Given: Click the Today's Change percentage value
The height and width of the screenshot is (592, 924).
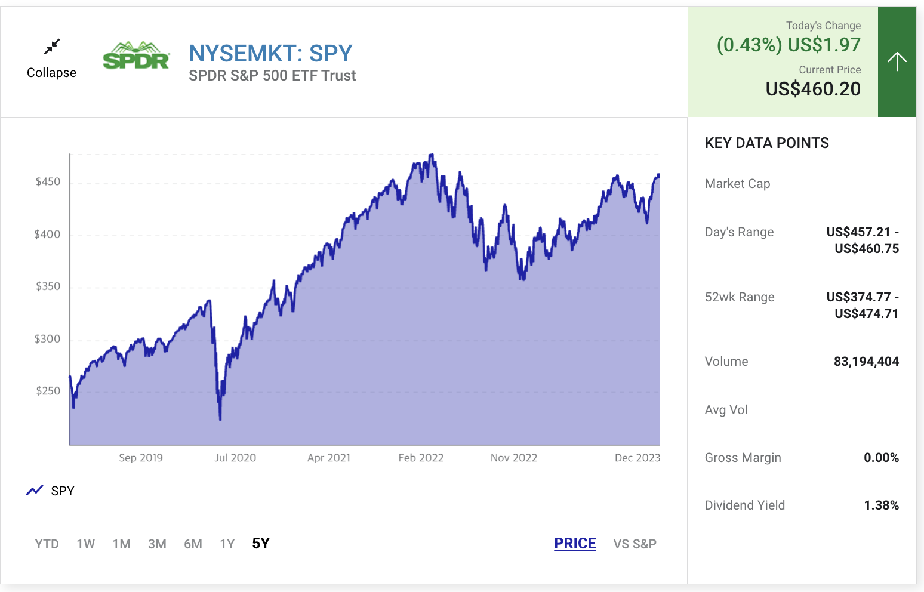Looking at the screenshot, I should (750, 45).
